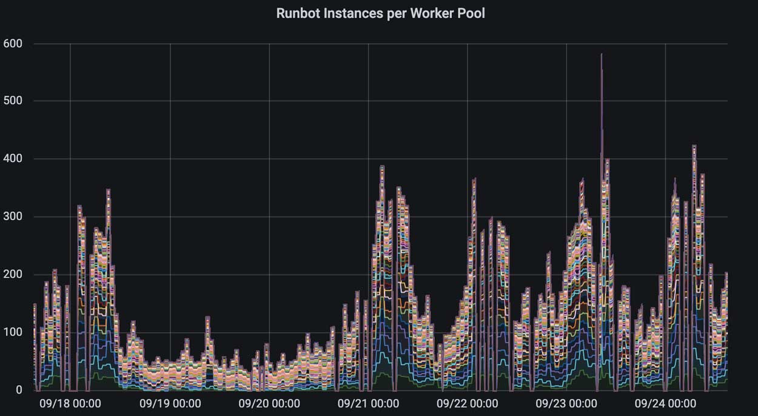Click the 09/22 00:00 x-axis label
This screenshot has width=758, height=416.
coord(468,403)
